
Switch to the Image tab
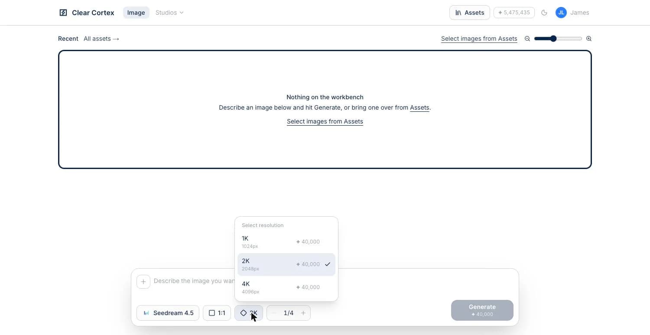click(x=136, y=13)
